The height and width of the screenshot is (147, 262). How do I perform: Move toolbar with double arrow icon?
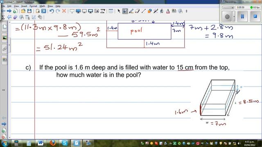[187, 11]
